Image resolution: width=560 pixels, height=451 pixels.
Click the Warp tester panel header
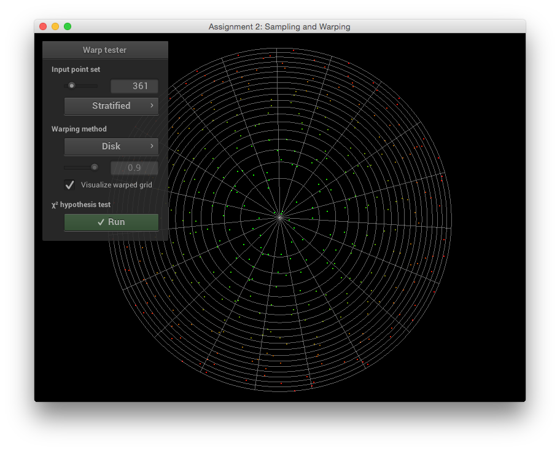click(x=105, y=50)
